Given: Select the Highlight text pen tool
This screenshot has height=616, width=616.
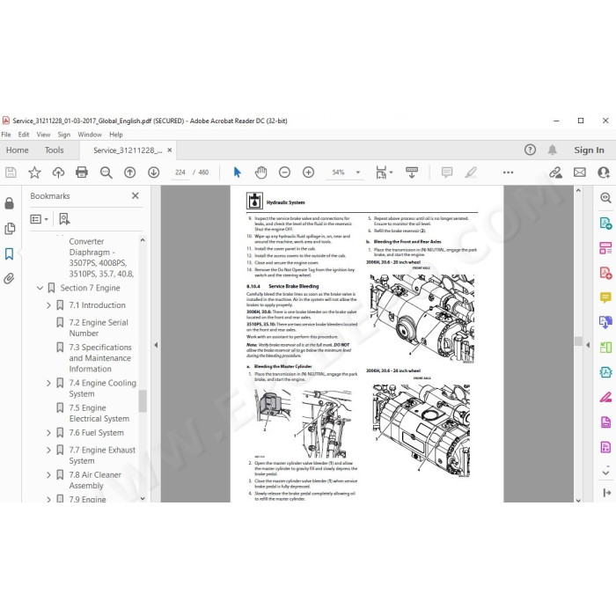Looking at the screenshot, I should pos(471,172).
